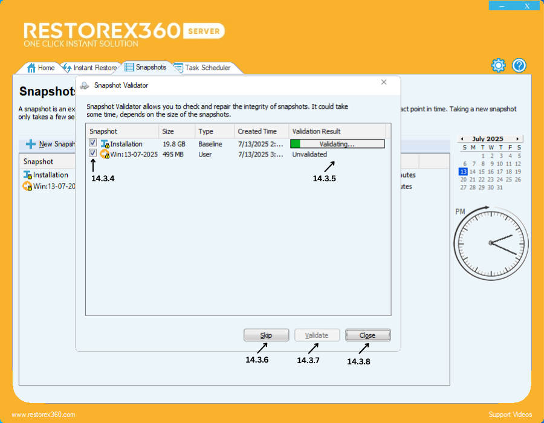Open Support Videos link
544x423 pixels.
pyautogui.click(x=510, y=415)
